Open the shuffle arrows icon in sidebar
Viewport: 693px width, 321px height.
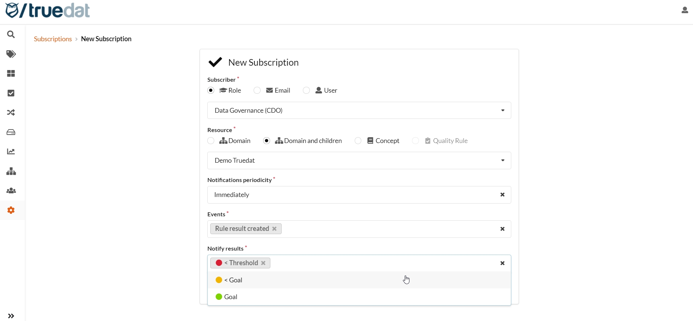click(x=11, y=113)
